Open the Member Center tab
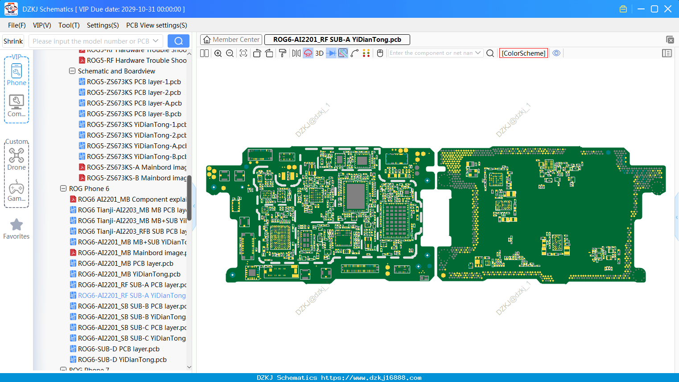The height and width of the screenshot is (382, 679). 231,40
